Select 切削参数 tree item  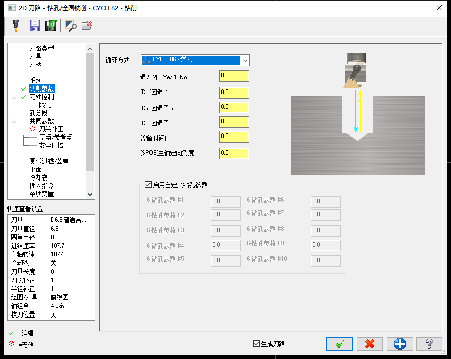[42, 88]
